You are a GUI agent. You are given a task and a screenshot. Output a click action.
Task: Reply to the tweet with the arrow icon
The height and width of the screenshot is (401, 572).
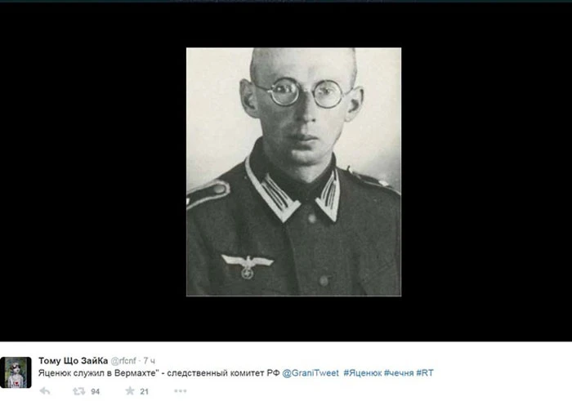[x=45, y=391]
